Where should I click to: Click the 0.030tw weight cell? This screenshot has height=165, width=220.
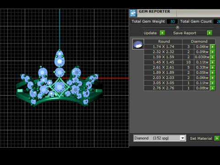pos(202,57)
